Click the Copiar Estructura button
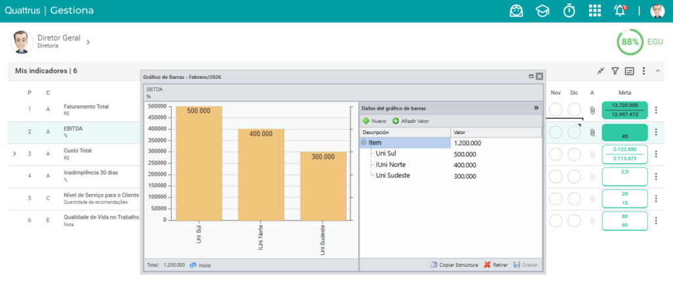Image resolution: width=673 pixels, height=282 pixels. pos(454,265)
